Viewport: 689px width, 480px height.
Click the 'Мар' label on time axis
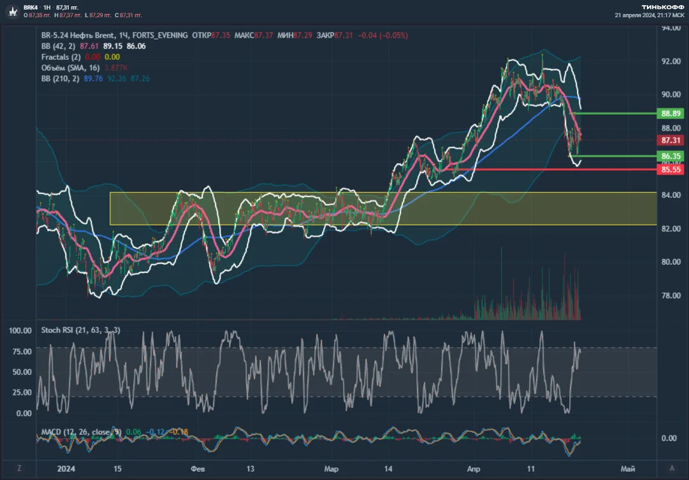pyautogui.click(x=331, y=469)
